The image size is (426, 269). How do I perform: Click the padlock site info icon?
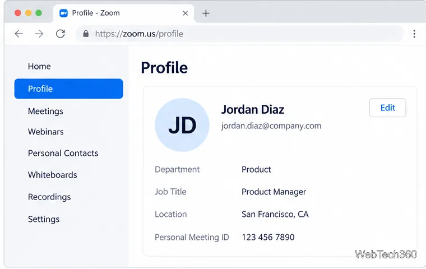click(x=86, y=34)
